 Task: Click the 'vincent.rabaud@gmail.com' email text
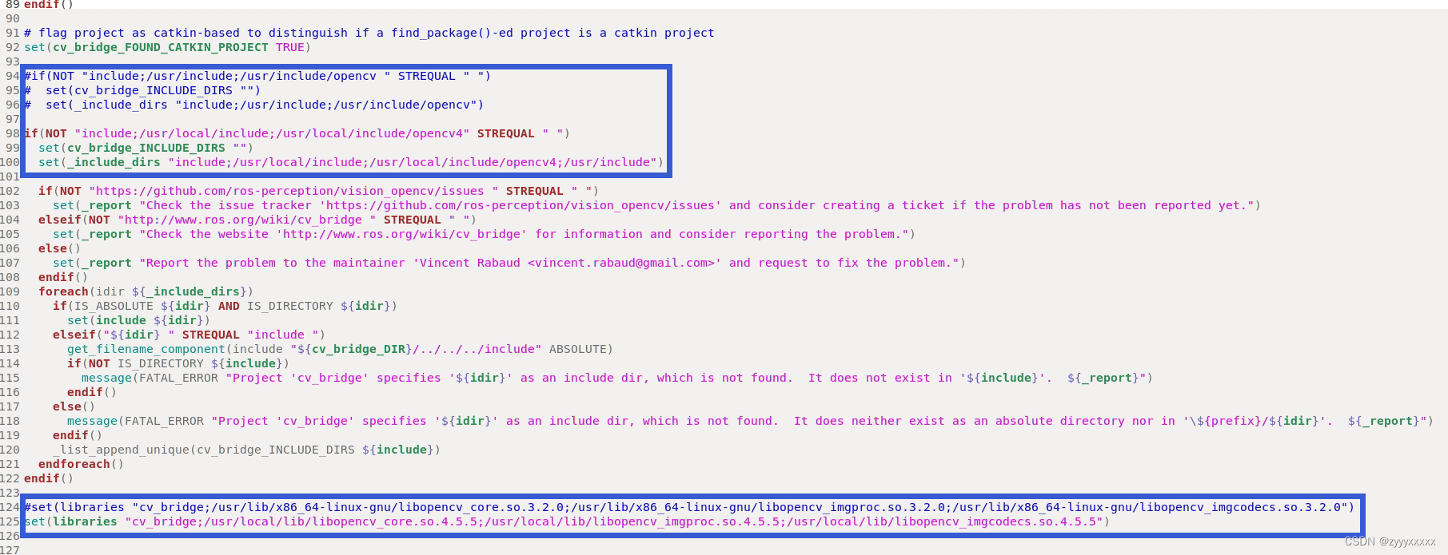pos(621,263)
